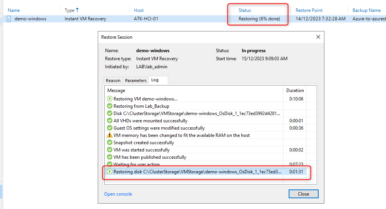Image resolution: width=386 pixels, height=209 pixels.
Task: Click success icon next to All VHDs mounted
Action: 110,121
